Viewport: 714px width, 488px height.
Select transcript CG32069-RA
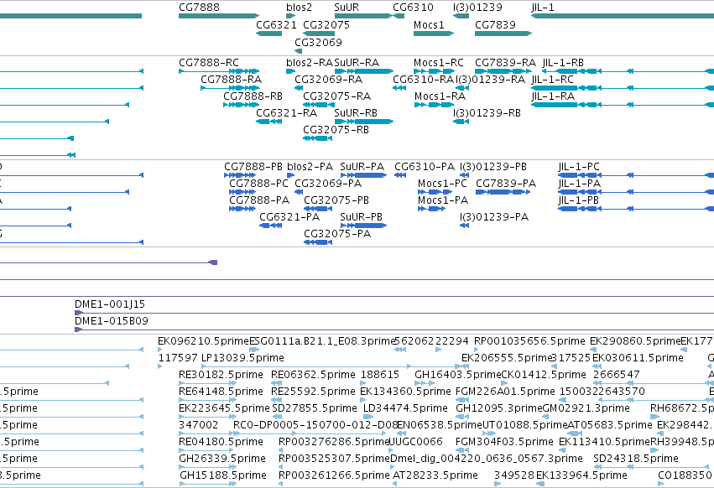[299, 88]
